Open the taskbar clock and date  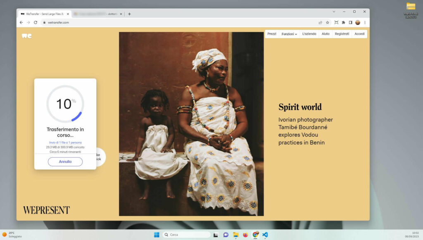[412, 235]
